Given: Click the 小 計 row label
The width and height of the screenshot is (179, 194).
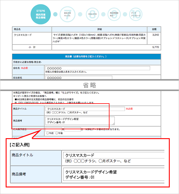Looking at the screenshot, I should tap(32, 47).
